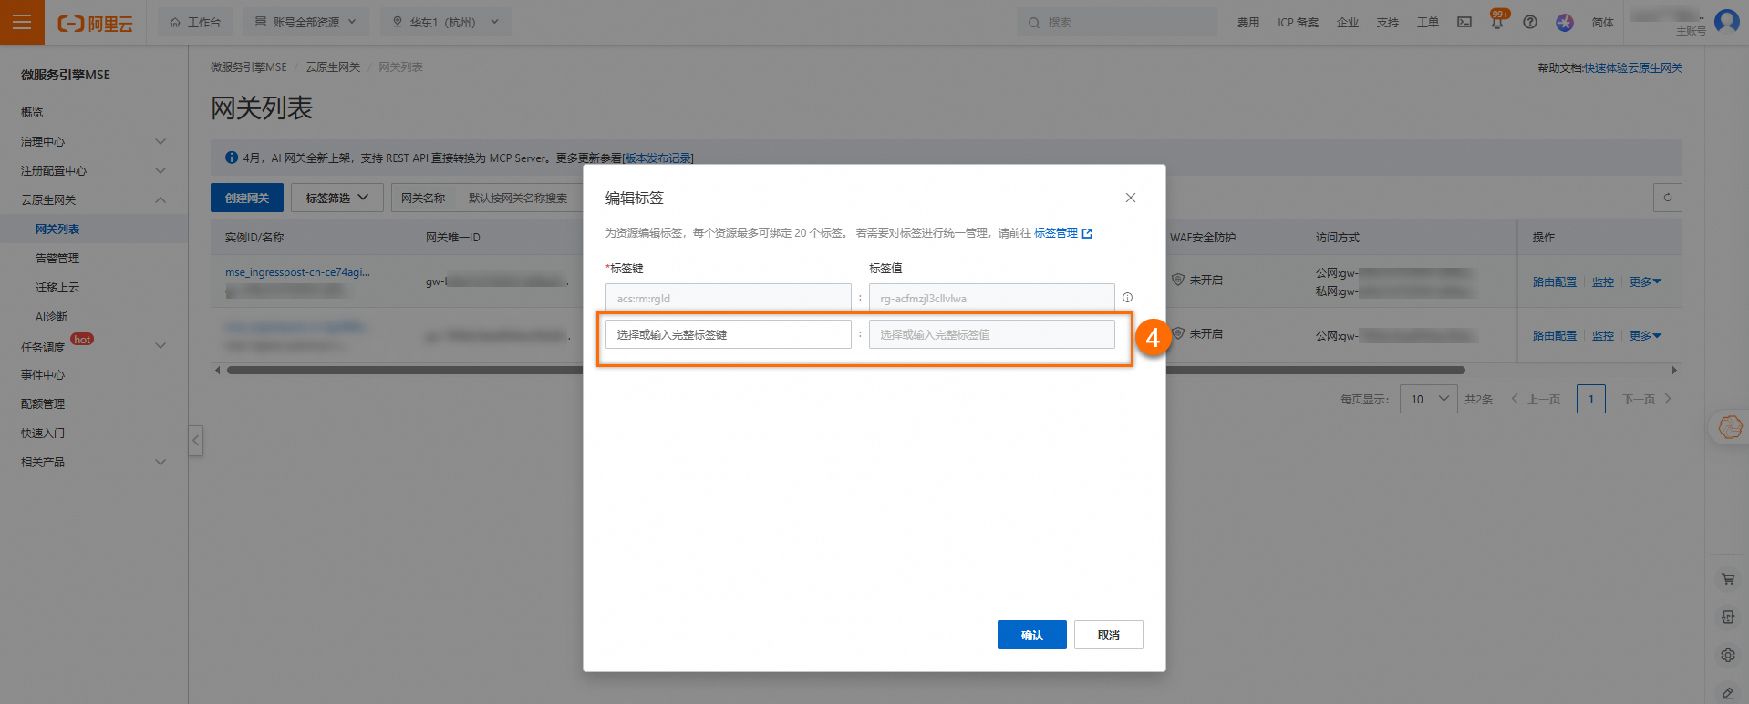Viewport: 1749px width, 704px height.
Task: Open the Cloud Shell terminal icon
Action: [1464, 22]
